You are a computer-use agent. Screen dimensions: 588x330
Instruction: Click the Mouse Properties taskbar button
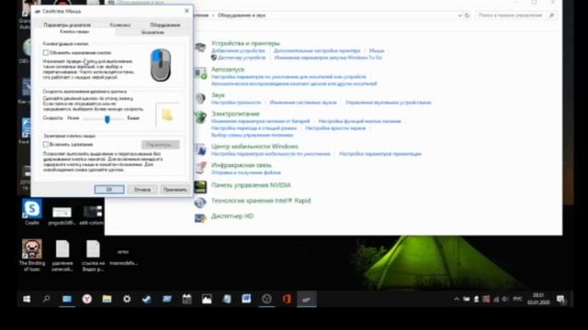click(x=307, y=299)
